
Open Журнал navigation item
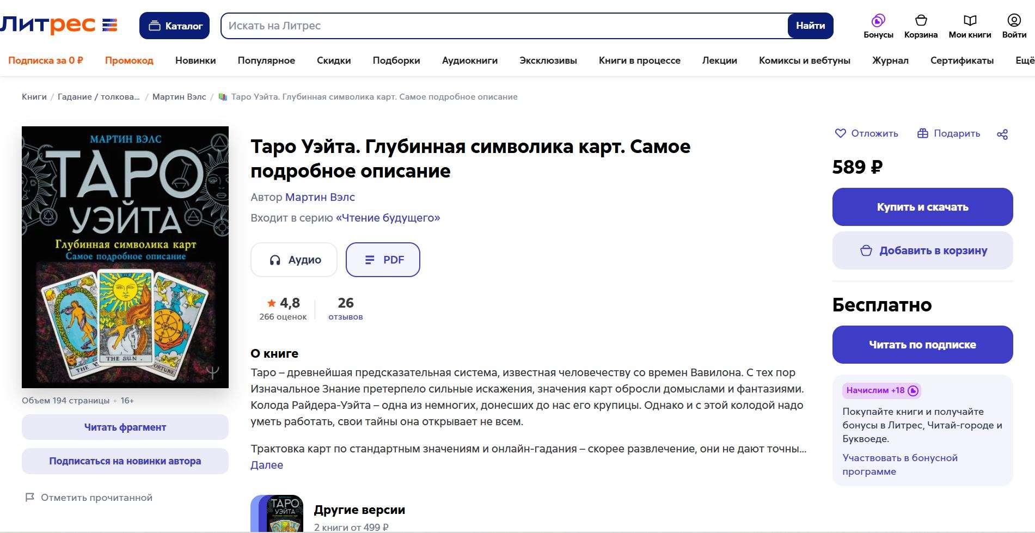pyautogui.click(x=890, y=60)
